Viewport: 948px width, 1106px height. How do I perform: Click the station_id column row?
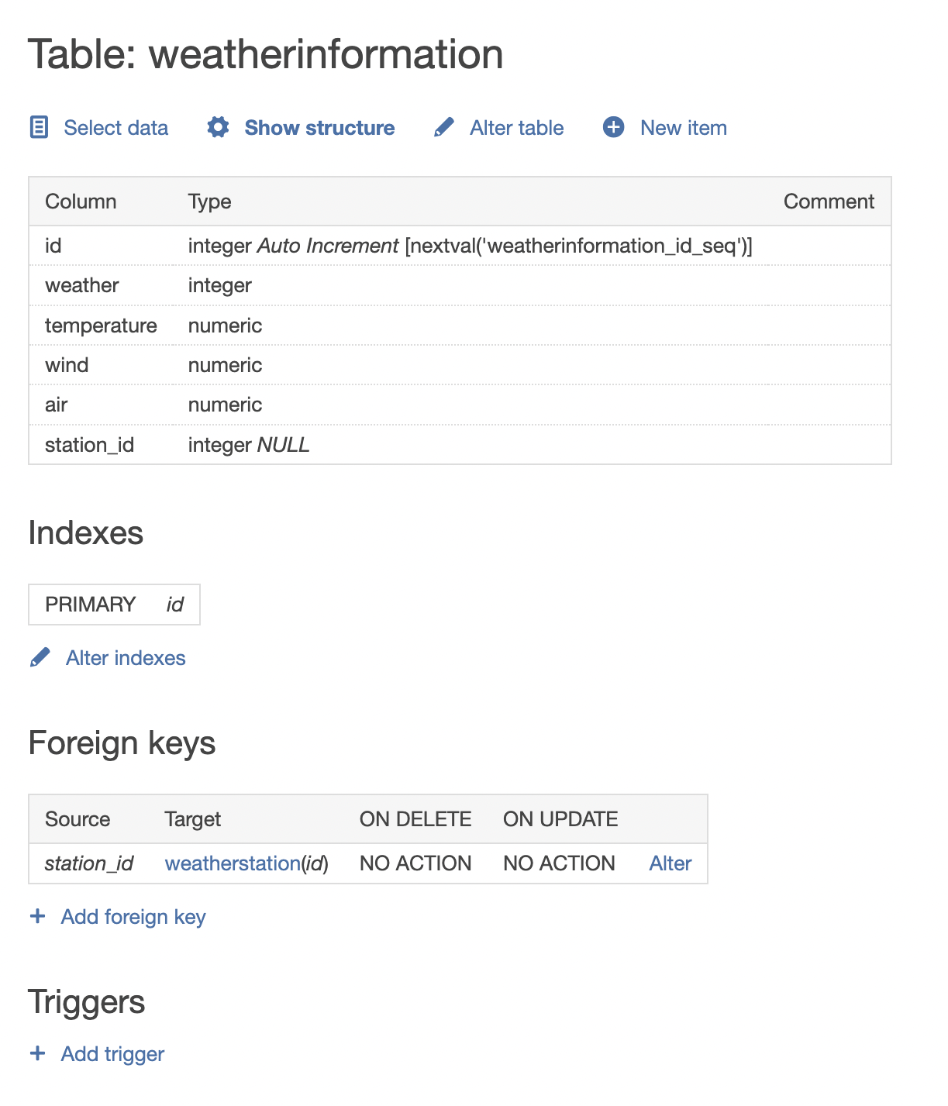pos(90,444)
